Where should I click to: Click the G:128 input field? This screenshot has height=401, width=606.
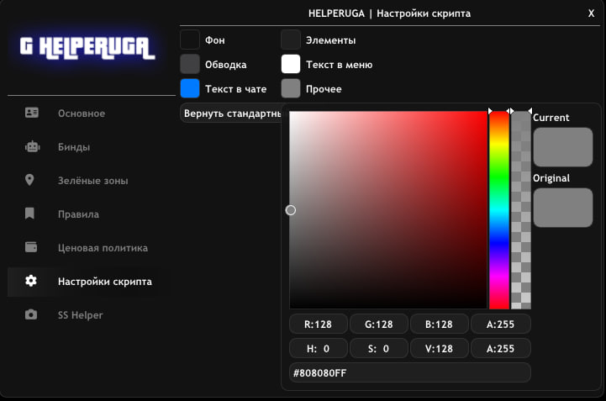point(379,324)
